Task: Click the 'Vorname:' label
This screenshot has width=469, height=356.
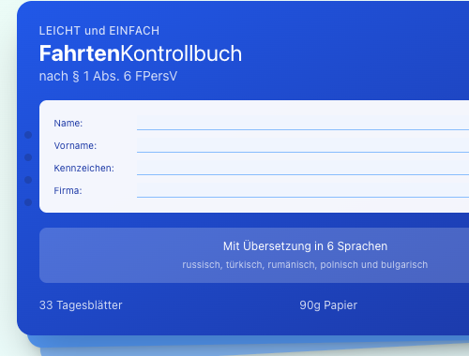Action: coord(75,146)
